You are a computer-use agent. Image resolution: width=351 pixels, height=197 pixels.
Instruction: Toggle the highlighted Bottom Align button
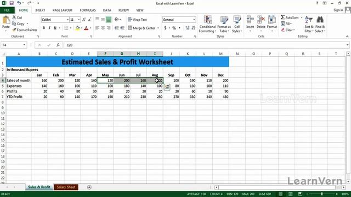(109, 20)
